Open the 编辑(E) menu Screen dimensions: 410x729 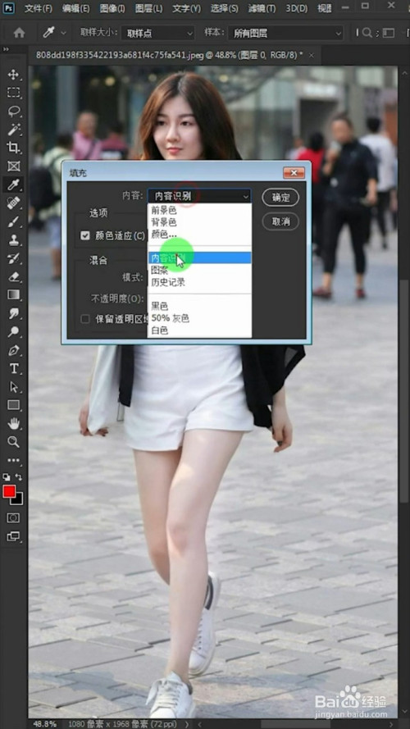pyautogui.click(x=75, y=8)
